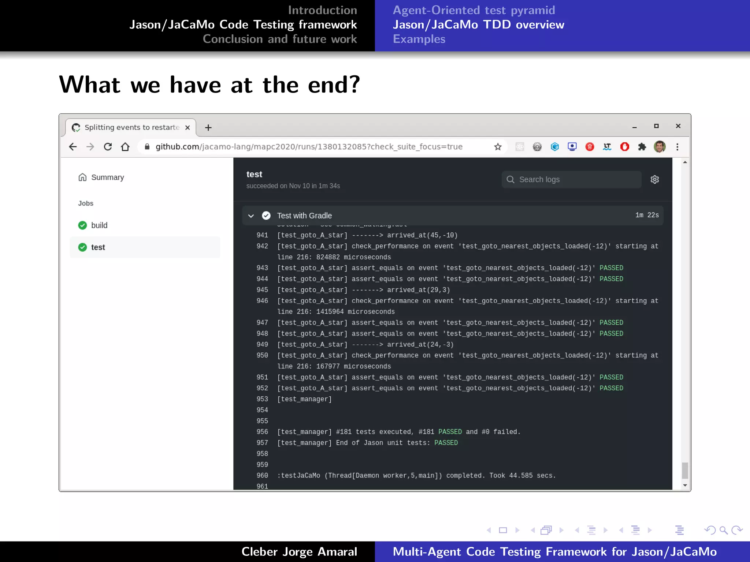Open the puzzle-piece extensions menu
The width and height of the screenshot is (750, 562).
[x=642, y=147]
